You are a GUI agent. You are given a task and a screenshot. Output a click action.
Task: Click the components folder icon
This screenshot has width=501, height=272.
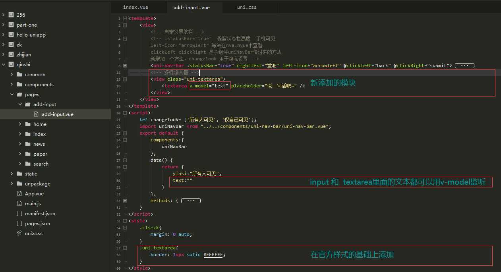19,84
